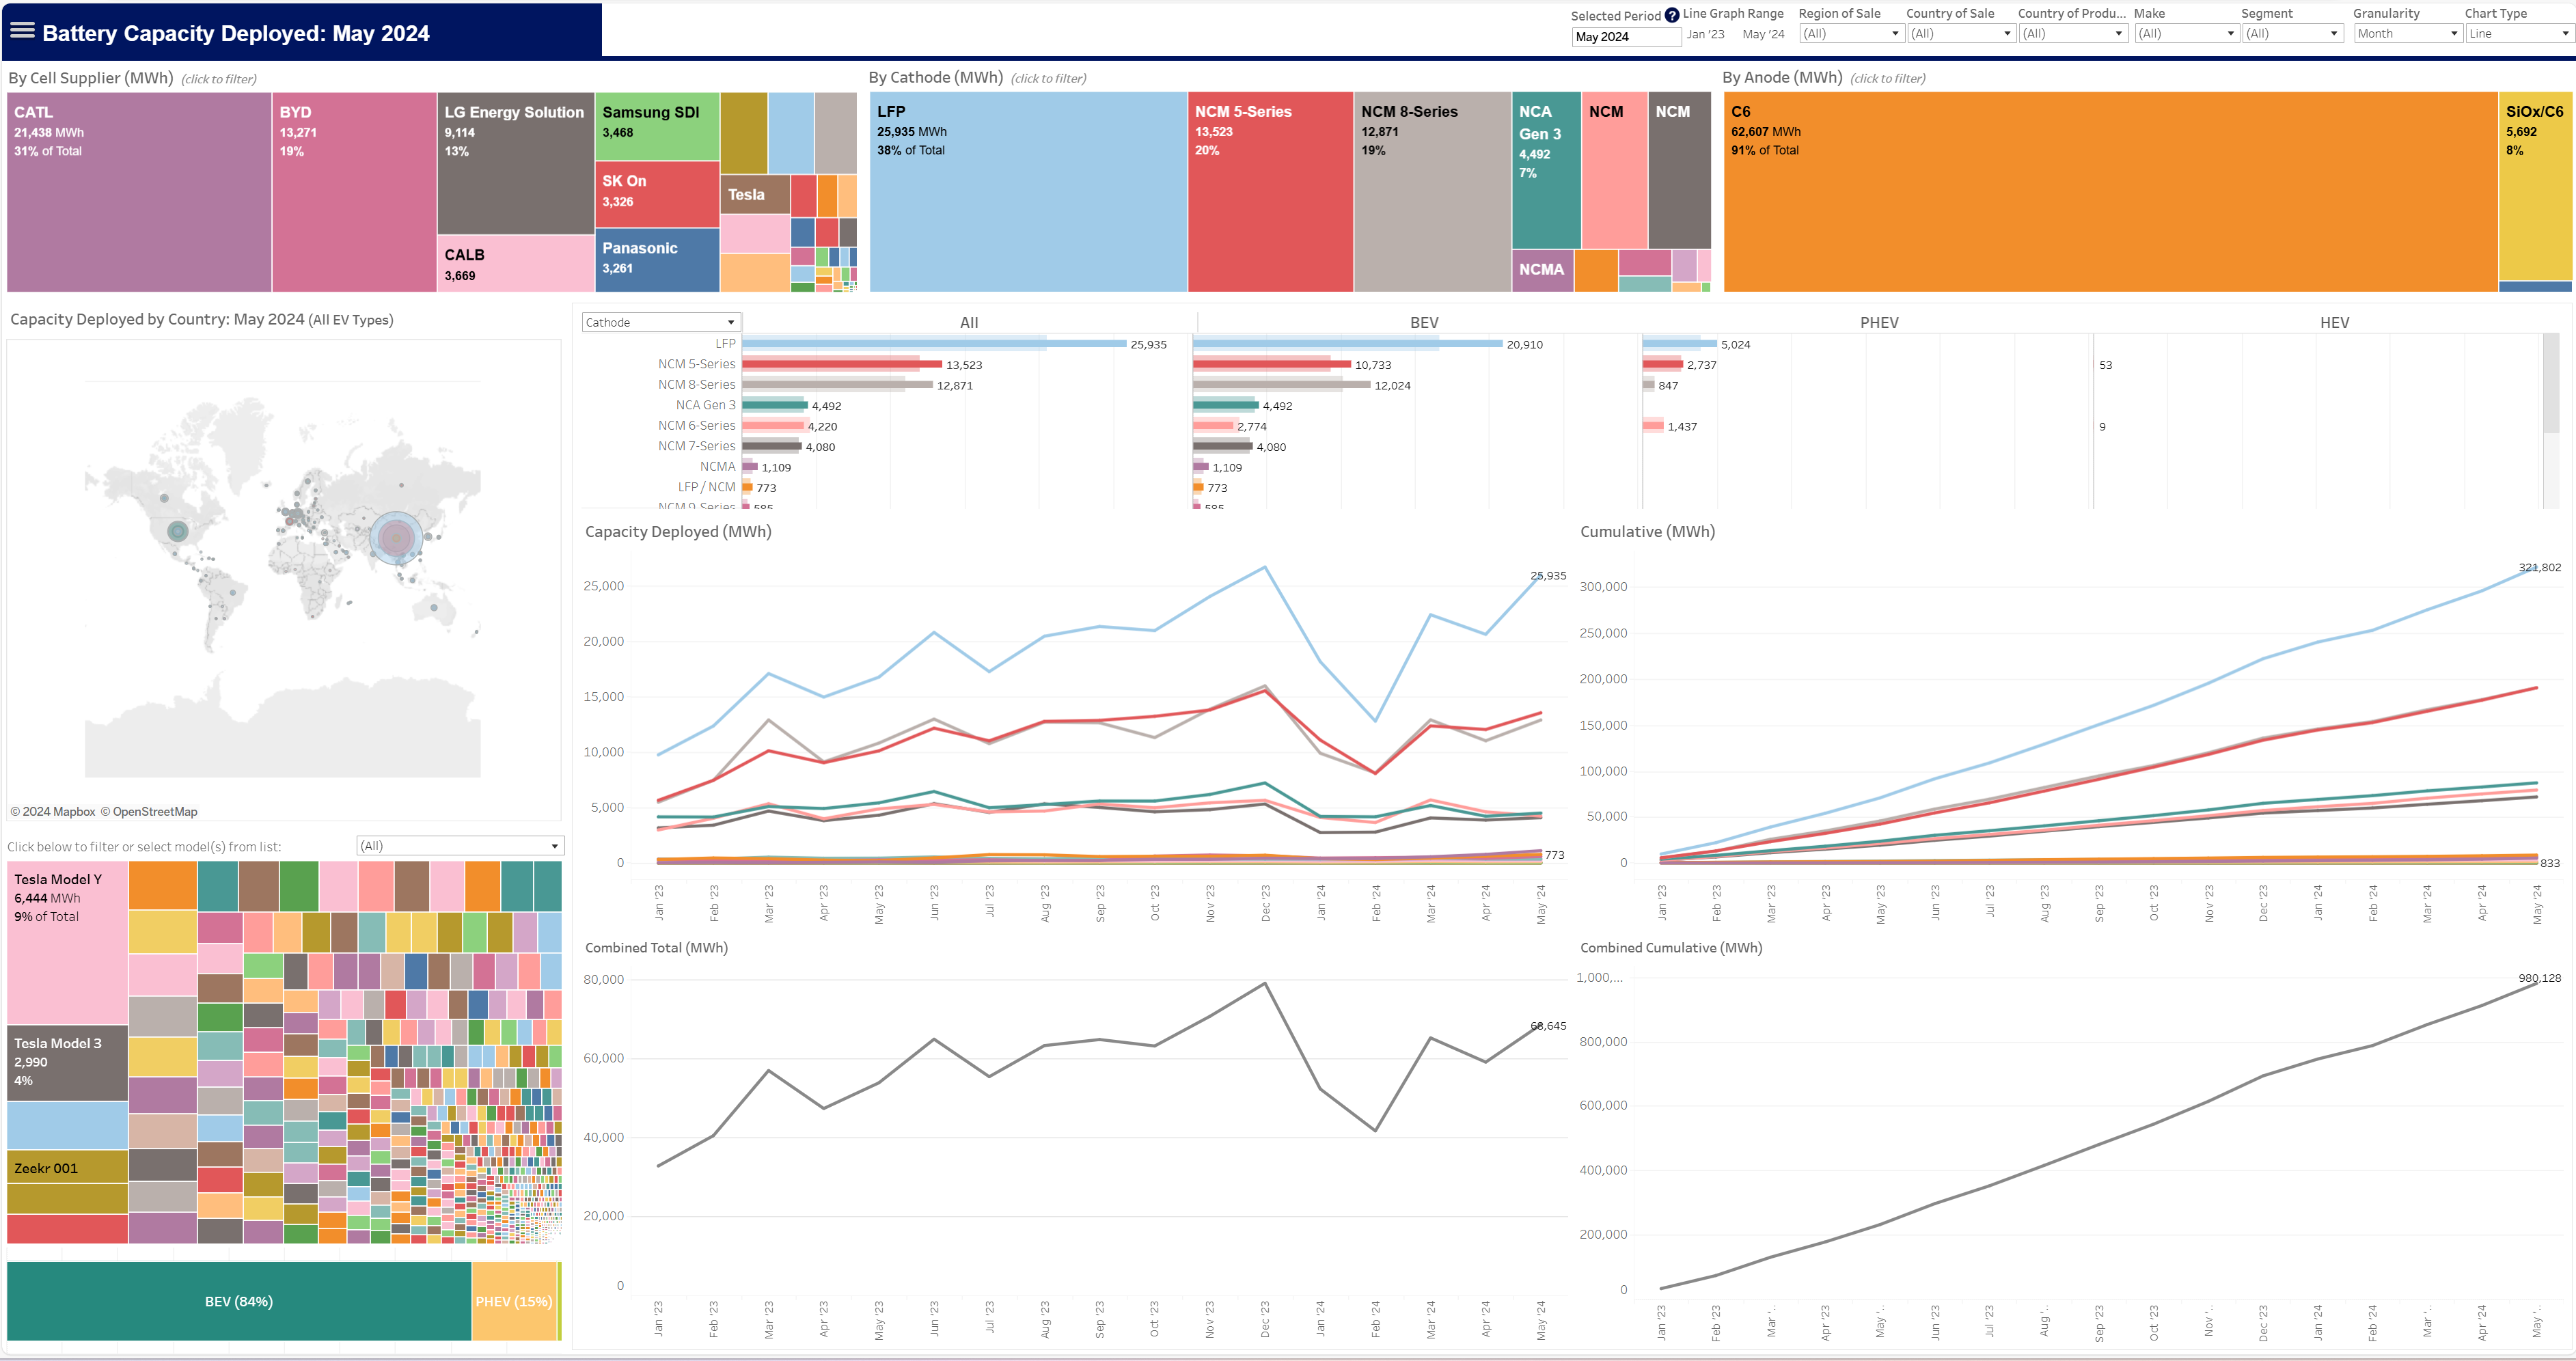Click the cathode bar chart vertical scrollbar
Image resolution: width=2576 pixels, height=1361 pixels.
2550,383
